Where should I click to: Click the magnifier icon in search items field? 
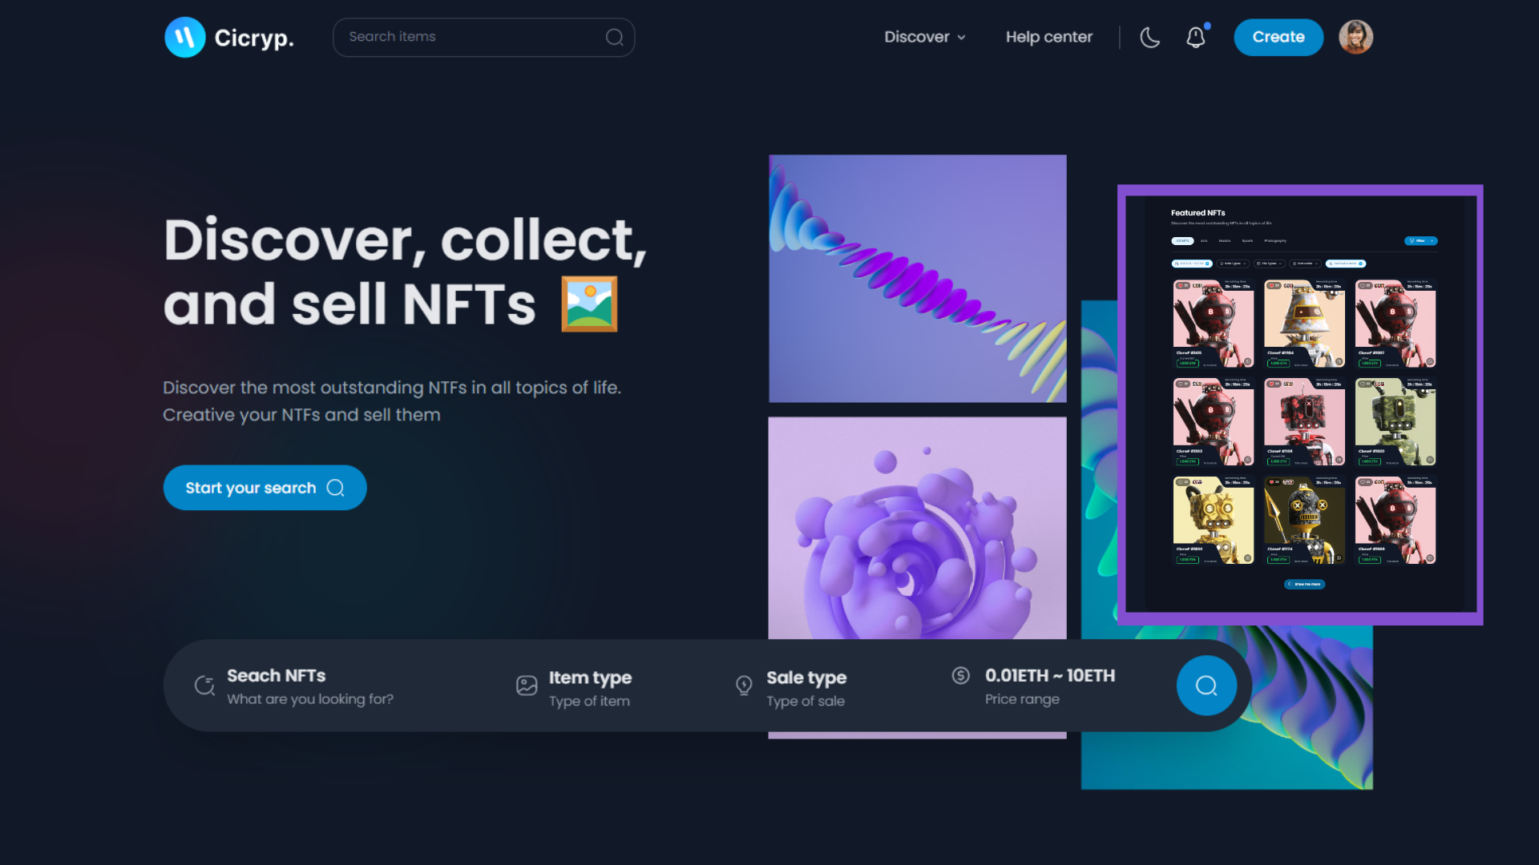point(615,37)
